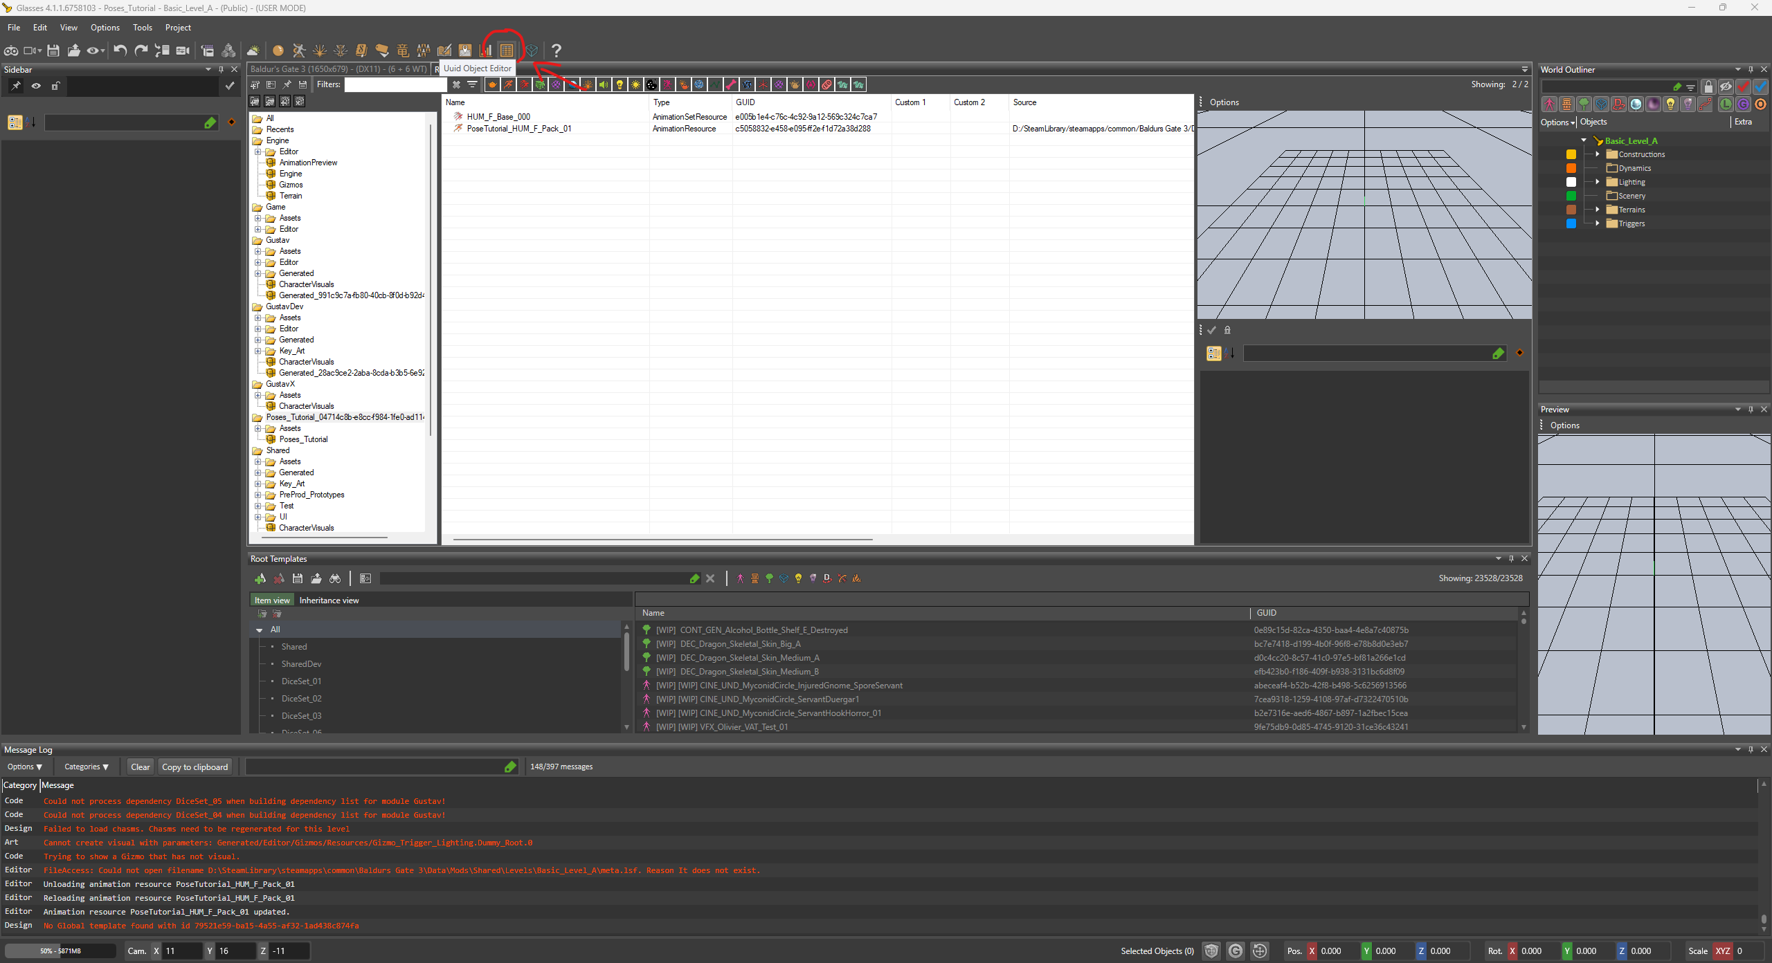Open the Uuid Object Editor table icon
Image resolution: width=1772 pixels, height=963 pixels.
coord(507,51)
